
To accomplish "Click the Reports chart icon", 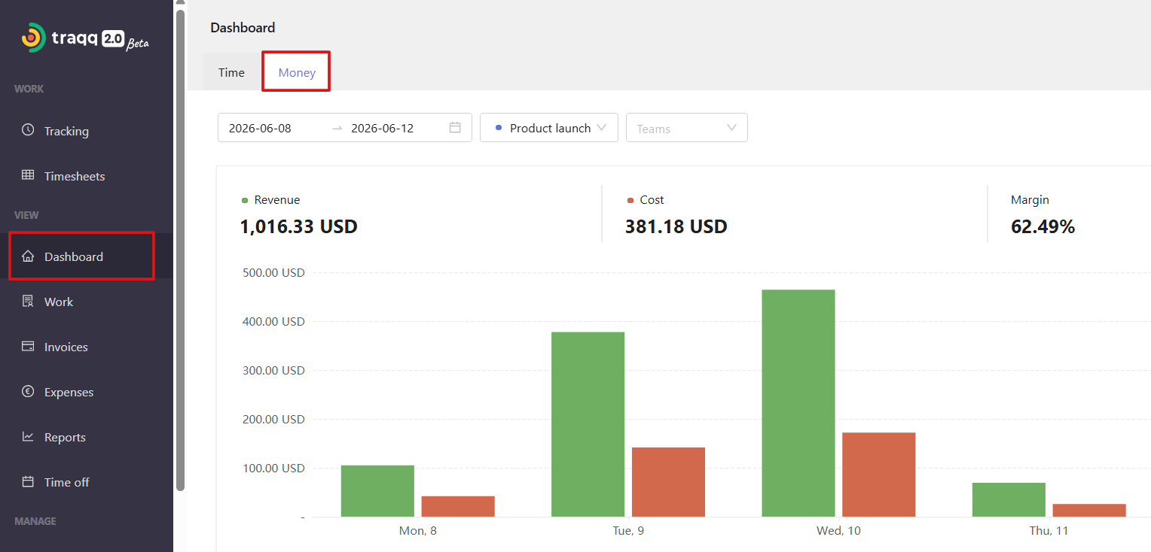I will (28, 437).
